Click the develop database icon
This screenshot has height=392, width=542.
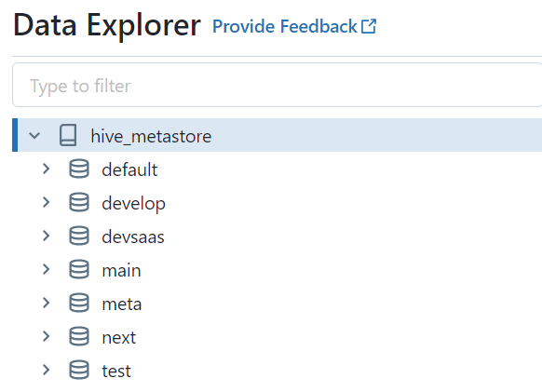tap(79, 202)
